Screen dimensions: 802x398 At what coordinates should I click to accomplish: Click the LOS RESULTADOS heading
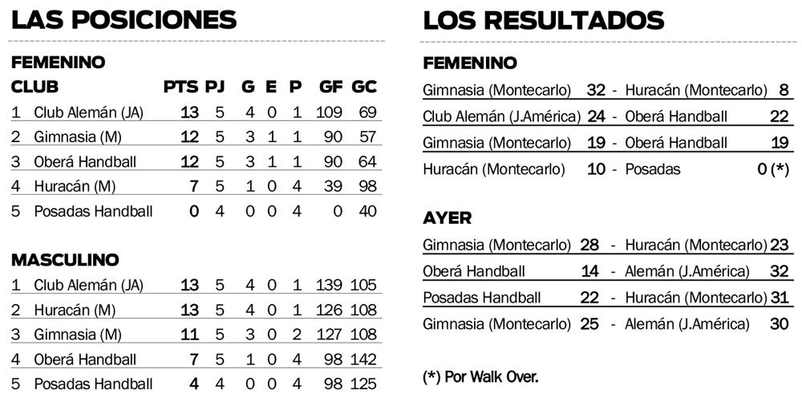543,19
